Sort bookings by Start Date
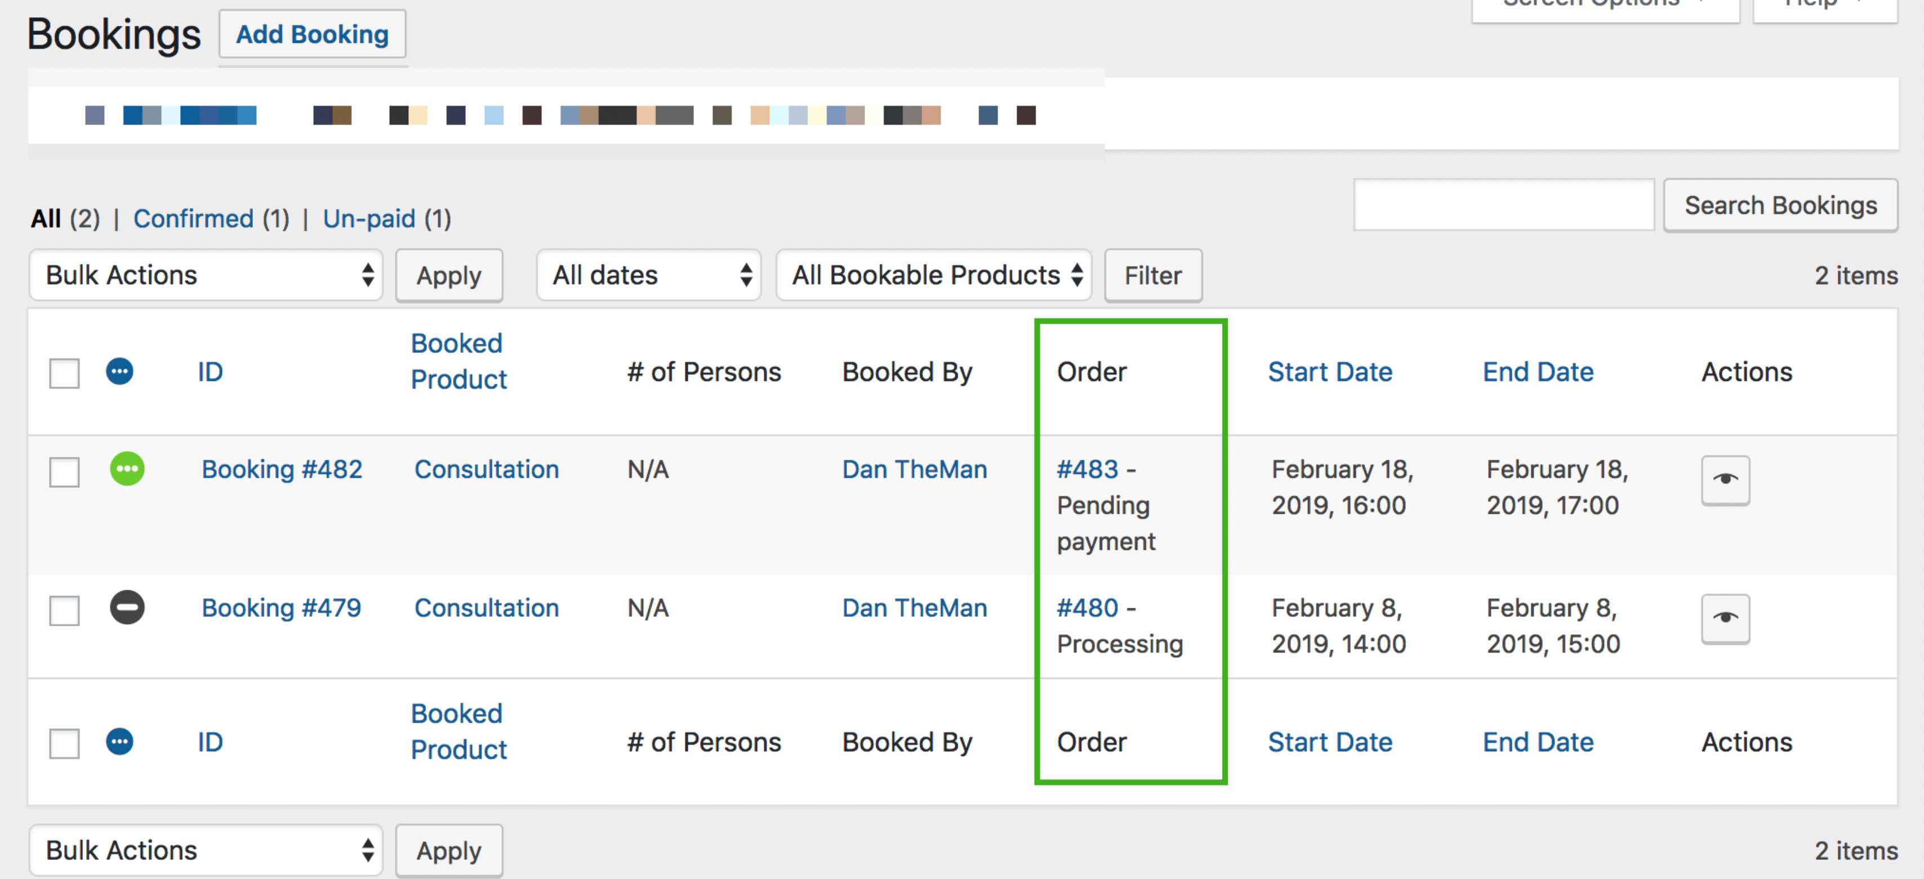1924x879 pixels. click(x=1330, y=371)
